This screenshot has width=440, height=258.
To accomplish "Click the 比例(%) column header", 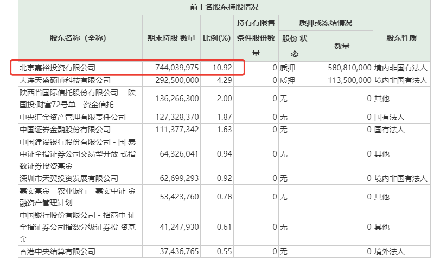I will [216, 38].
